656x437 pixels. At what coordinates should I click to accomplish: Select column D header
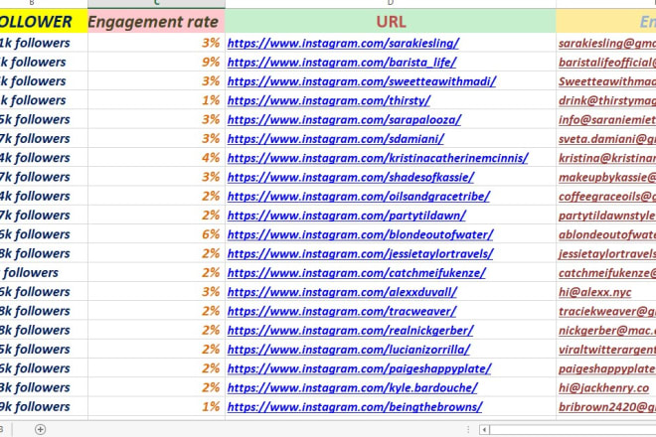[x=391, y=4]
